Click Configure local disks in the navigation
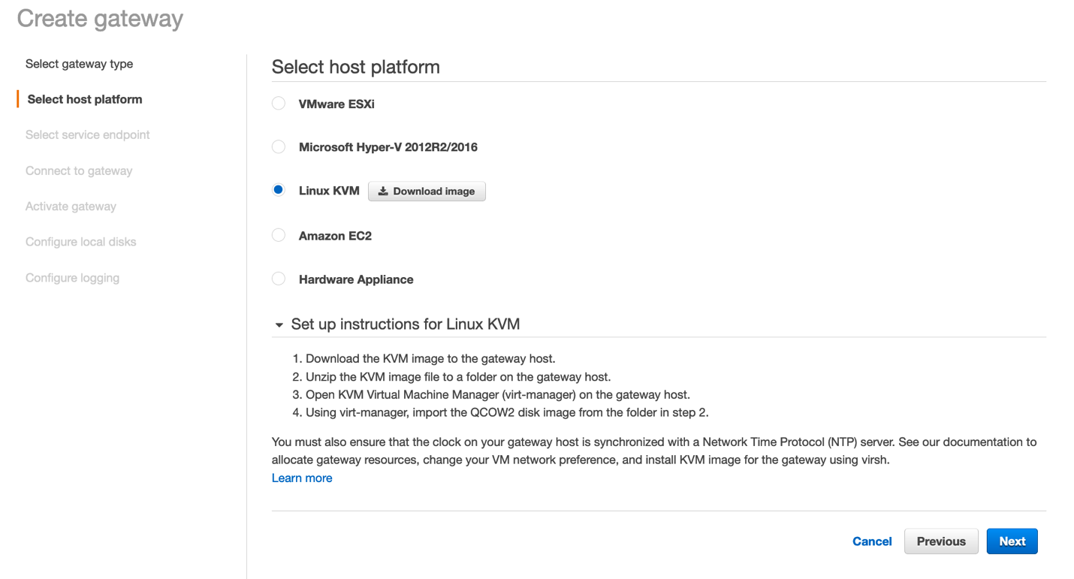The width and height of the screenshot is (1074, 579). pos(80,241)
